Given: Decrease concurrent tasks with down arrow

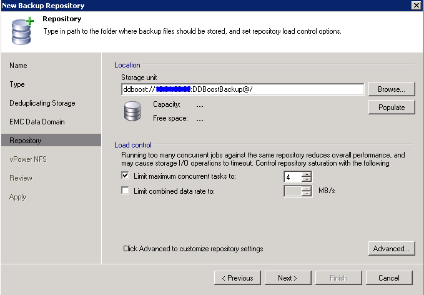Looking at the screenshot, I should tap(306, 180).
